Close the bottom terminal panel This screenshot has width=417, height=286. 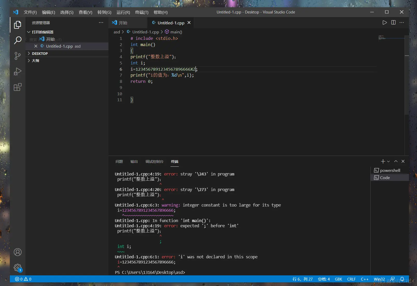pos(403,161)
